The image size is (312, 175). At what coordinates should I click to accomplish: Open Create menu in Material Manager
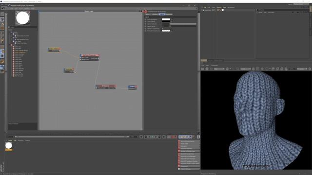pos(10,140)
